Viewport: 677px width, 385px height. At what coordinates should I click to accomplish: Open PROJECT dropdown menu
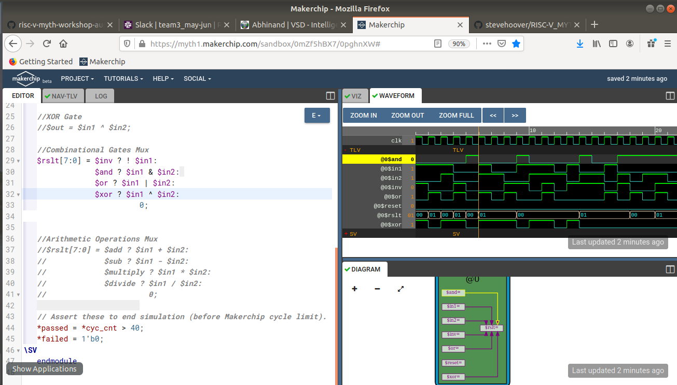[x=77, y=79]
